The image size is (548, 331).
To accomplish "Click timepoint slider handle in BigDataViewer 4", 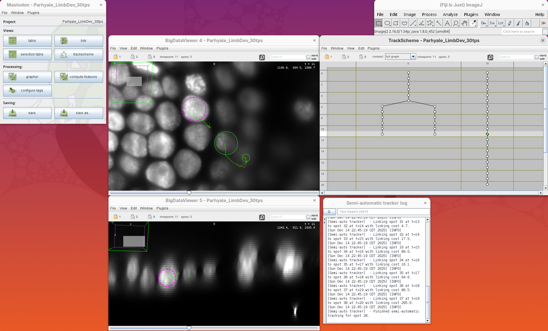I will pos(189,193).
